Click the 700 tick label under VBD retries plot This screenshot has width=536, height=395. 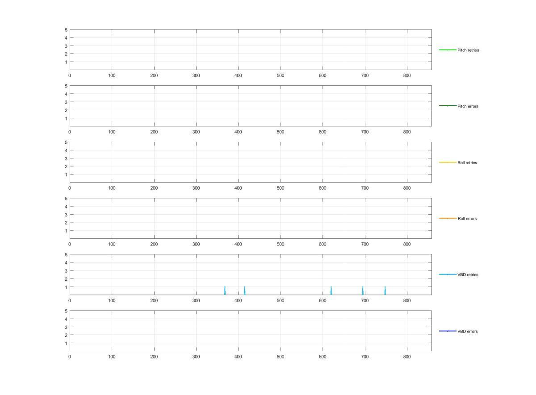point(365,300)
